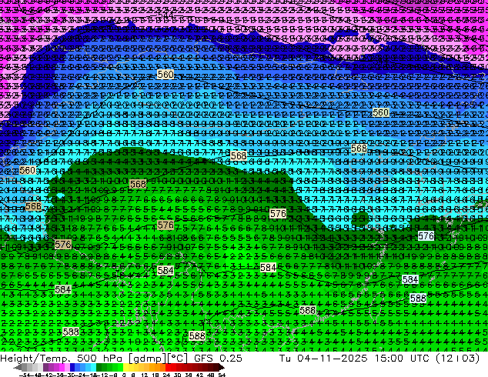Select the bright magenta swatch in the legend
This screenshot has width=488, height=377.
tap(62, 367)
